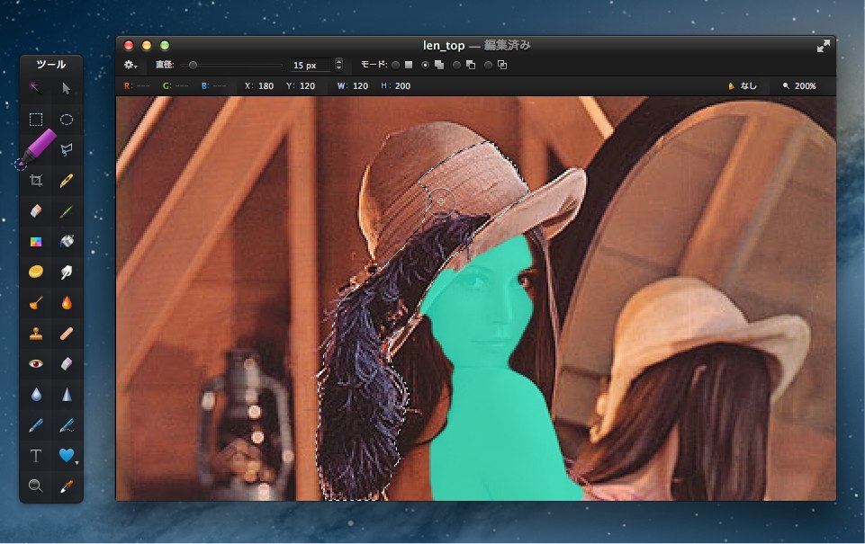The width and height of the screenshot is (865, 544).
Task: Choose the Rectangular Marquee tool
Action: pyautogui.click(x=36, y=119)
